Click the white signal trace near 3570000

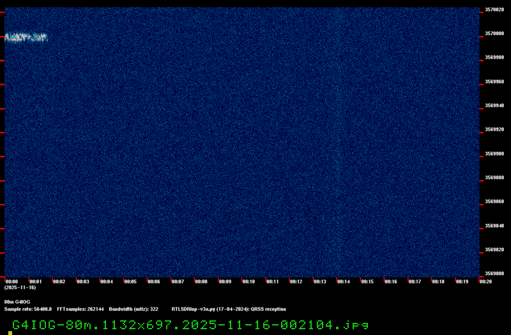click(x=26, y=38)
